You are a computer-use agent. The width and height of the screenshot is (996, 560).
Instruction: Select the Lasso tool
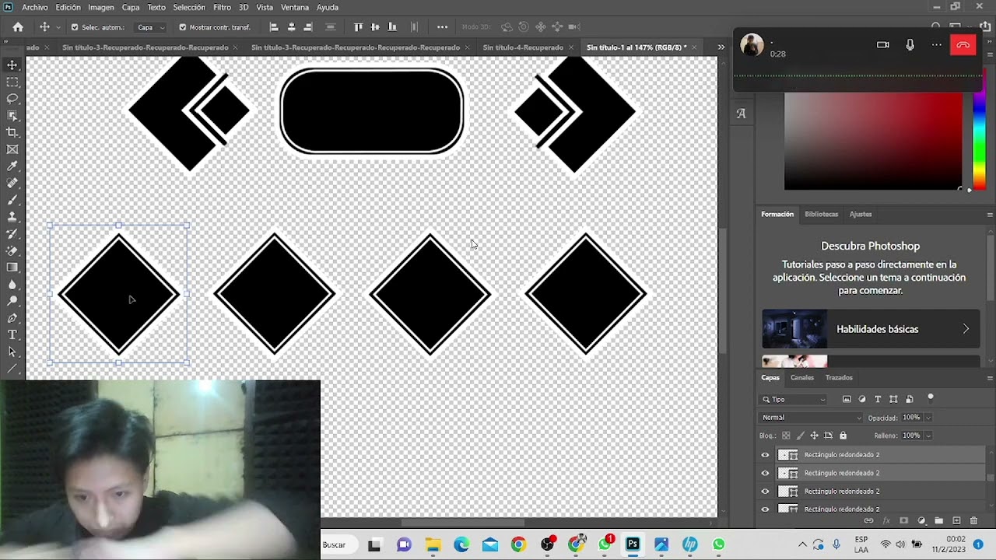12,99
